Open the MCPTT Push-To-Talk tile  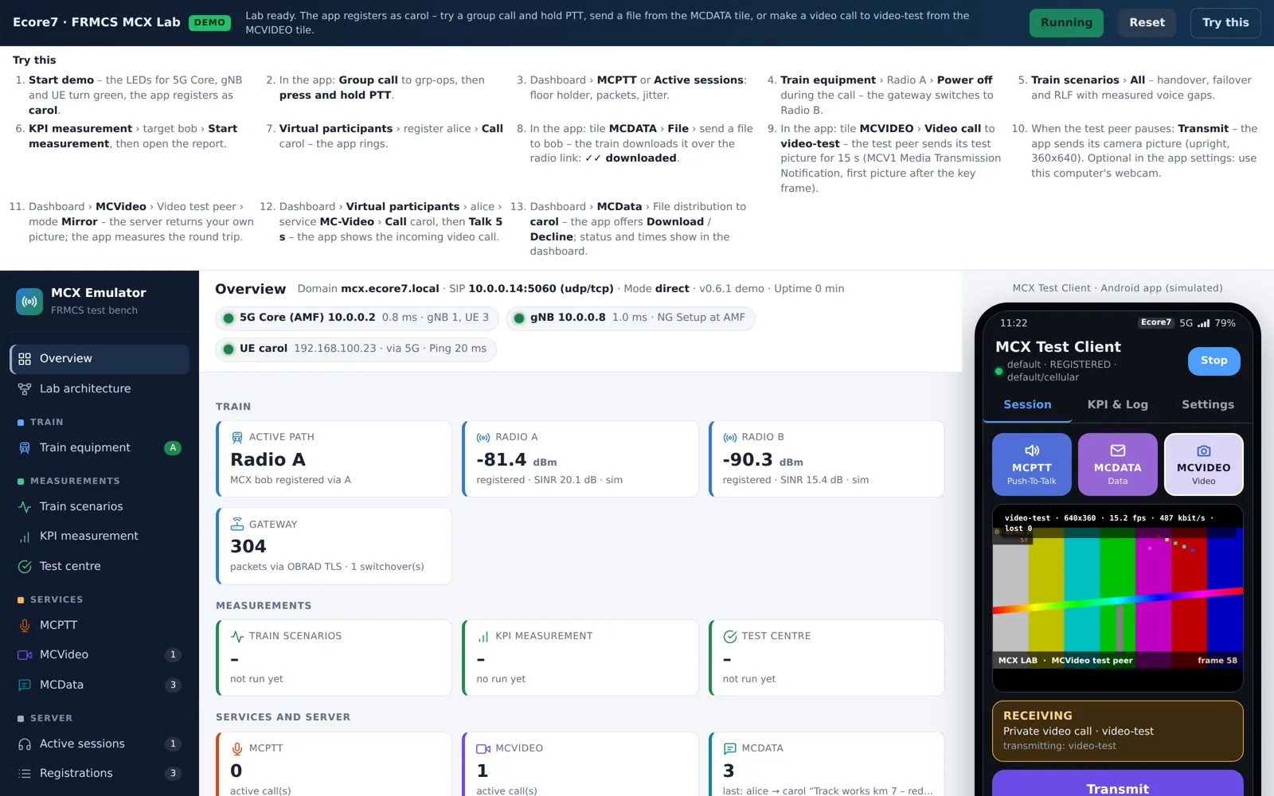point(1031,465)
